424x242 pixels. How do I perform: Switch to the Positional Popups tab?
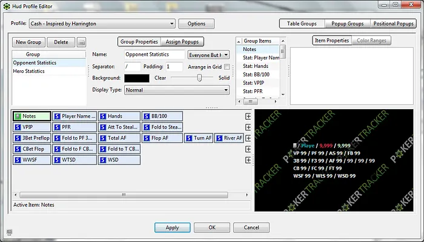393,24
